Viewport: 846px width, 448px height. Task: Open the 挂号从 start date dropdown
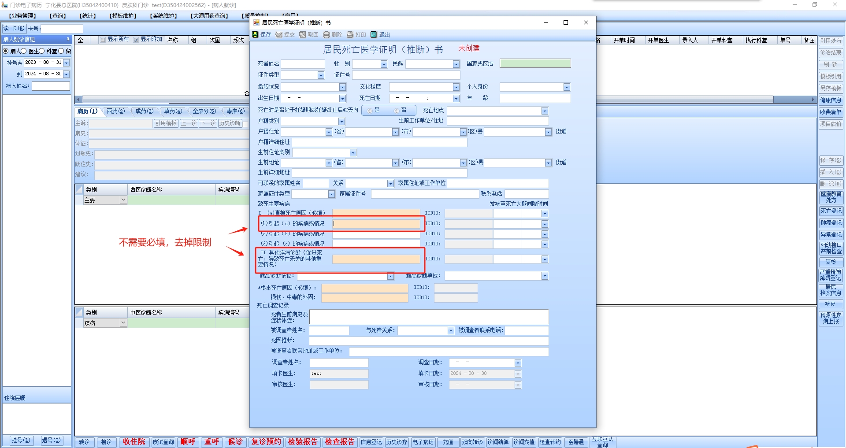coord(67,63)
